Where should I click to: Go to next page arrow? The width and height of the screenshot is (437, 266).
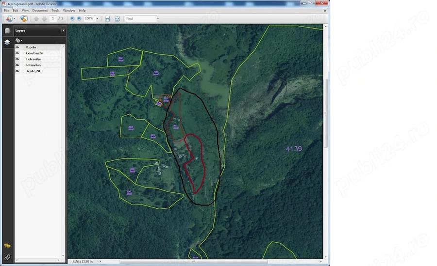(x=44, y=18)
